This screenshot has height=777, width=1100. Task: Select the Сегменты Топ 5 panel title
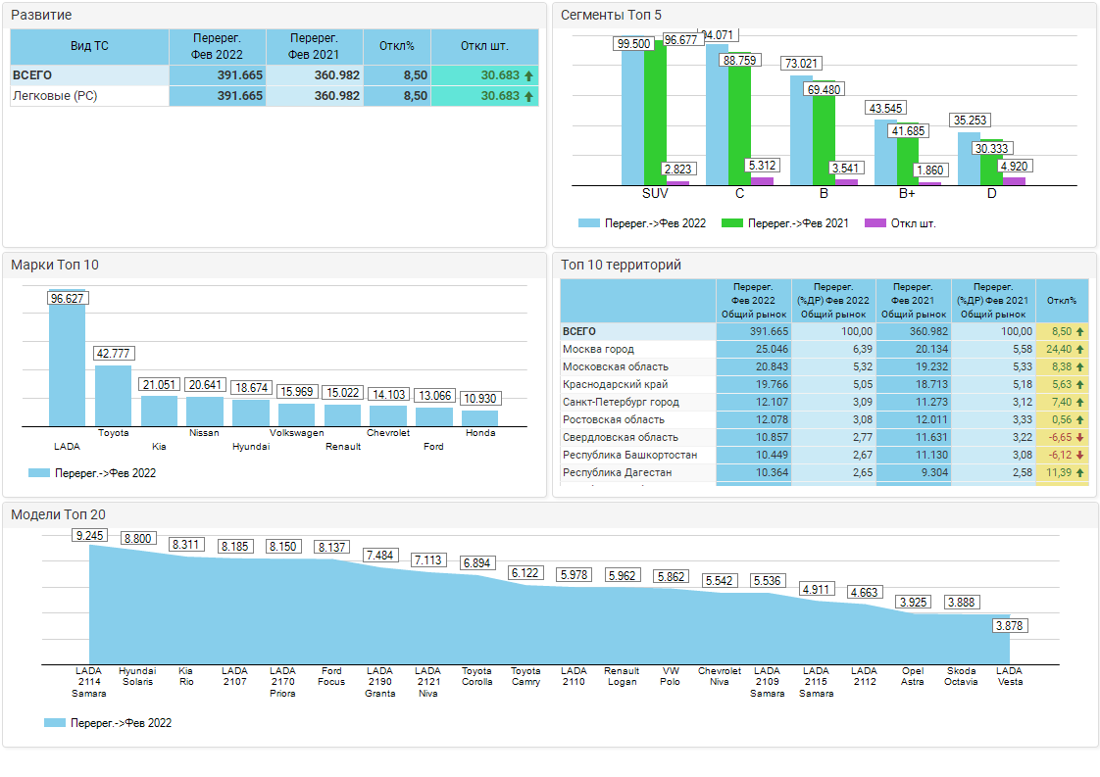tap(611, 15)
